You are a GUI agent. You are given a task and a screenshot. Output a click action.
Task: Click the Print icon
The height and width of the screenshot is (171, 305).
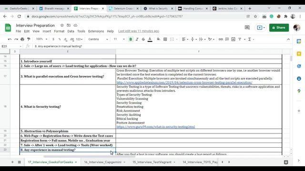(x=22, y=39)
